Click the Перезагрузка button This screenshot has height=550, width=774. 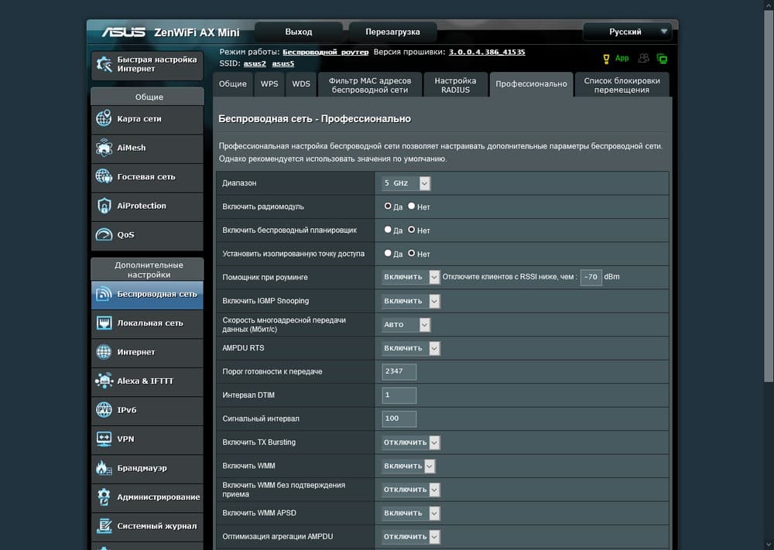(x=392, y=32)
